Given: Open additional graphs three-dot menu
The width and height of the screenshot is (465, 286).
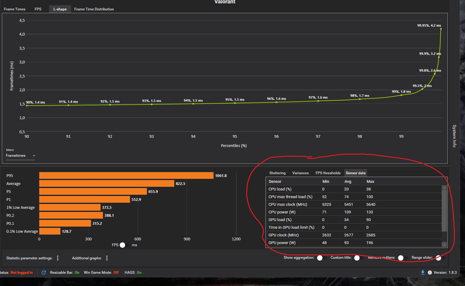Looking at the screenshot, I should click(x=107, y=258).
